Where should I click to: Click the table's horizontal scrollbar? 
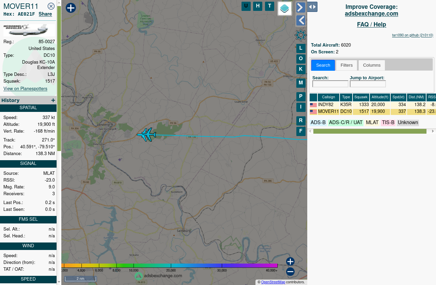pyautogui.click(x=370, y=131)
